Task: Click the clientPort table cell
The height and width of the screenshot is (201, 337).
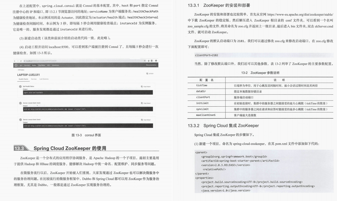Action: 203,97
